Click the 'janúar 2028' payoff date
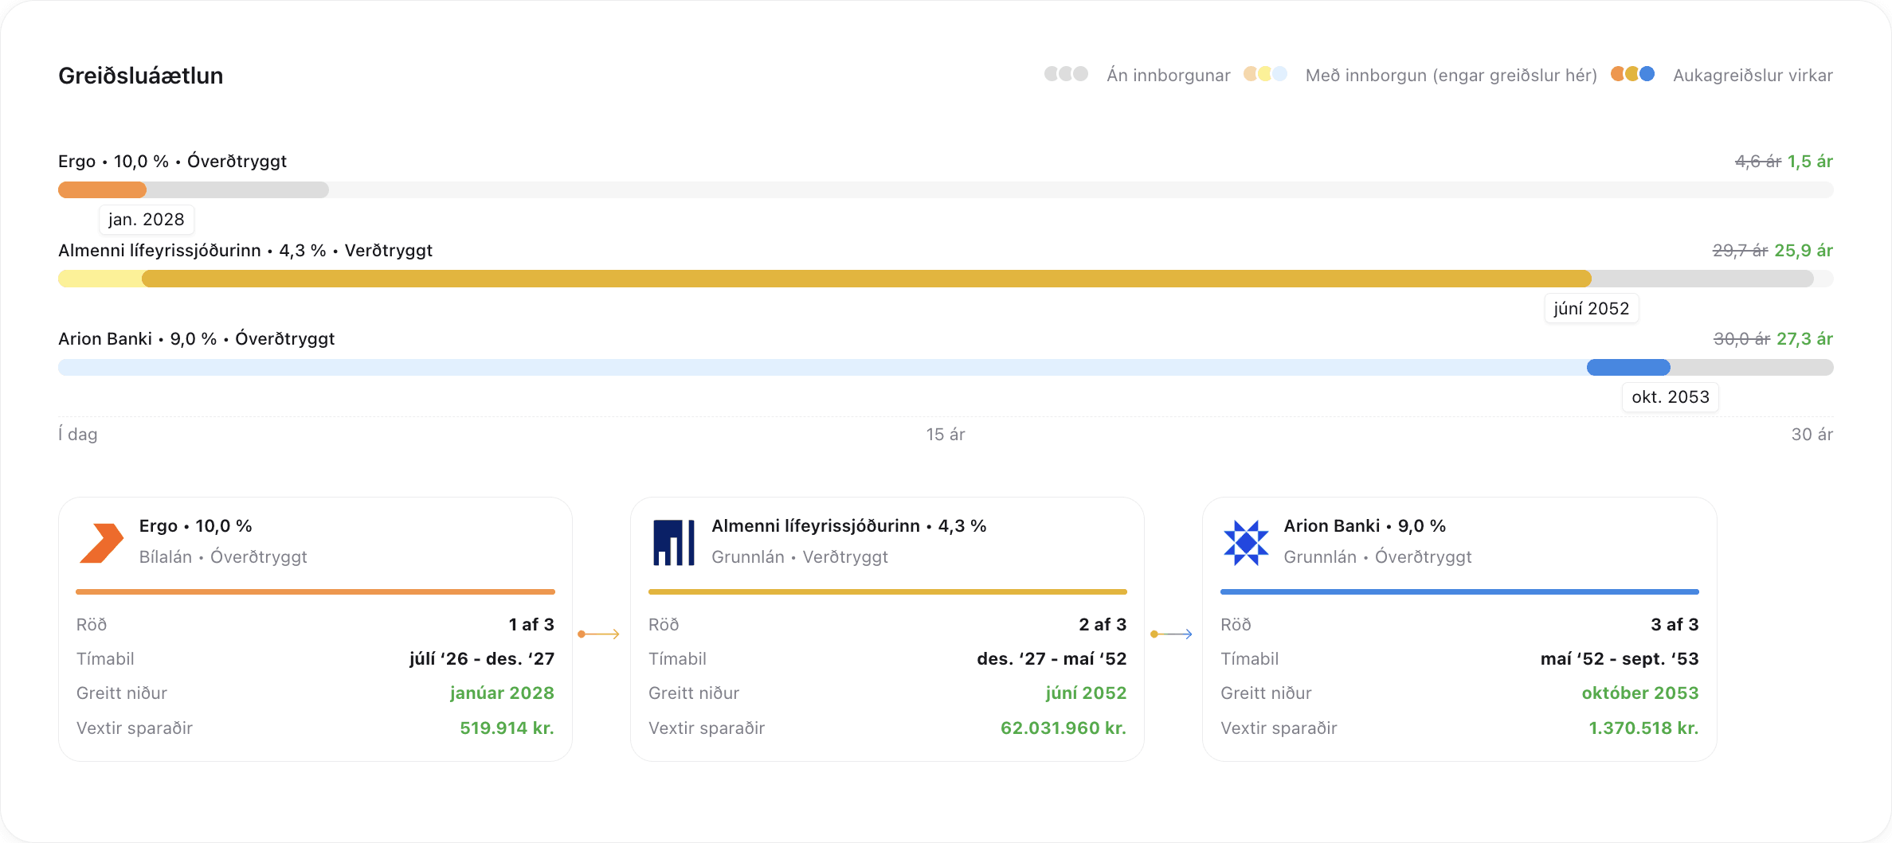Viewport: 1892px width, 843px height. pyautogui.click(x=502, y=693)
